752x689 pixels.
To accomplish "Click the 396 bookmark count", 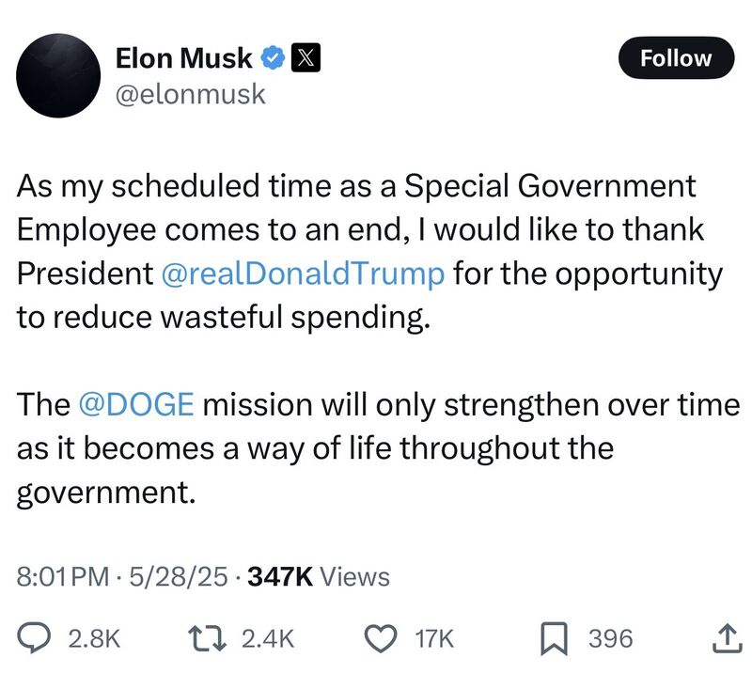I will point(611,639).
